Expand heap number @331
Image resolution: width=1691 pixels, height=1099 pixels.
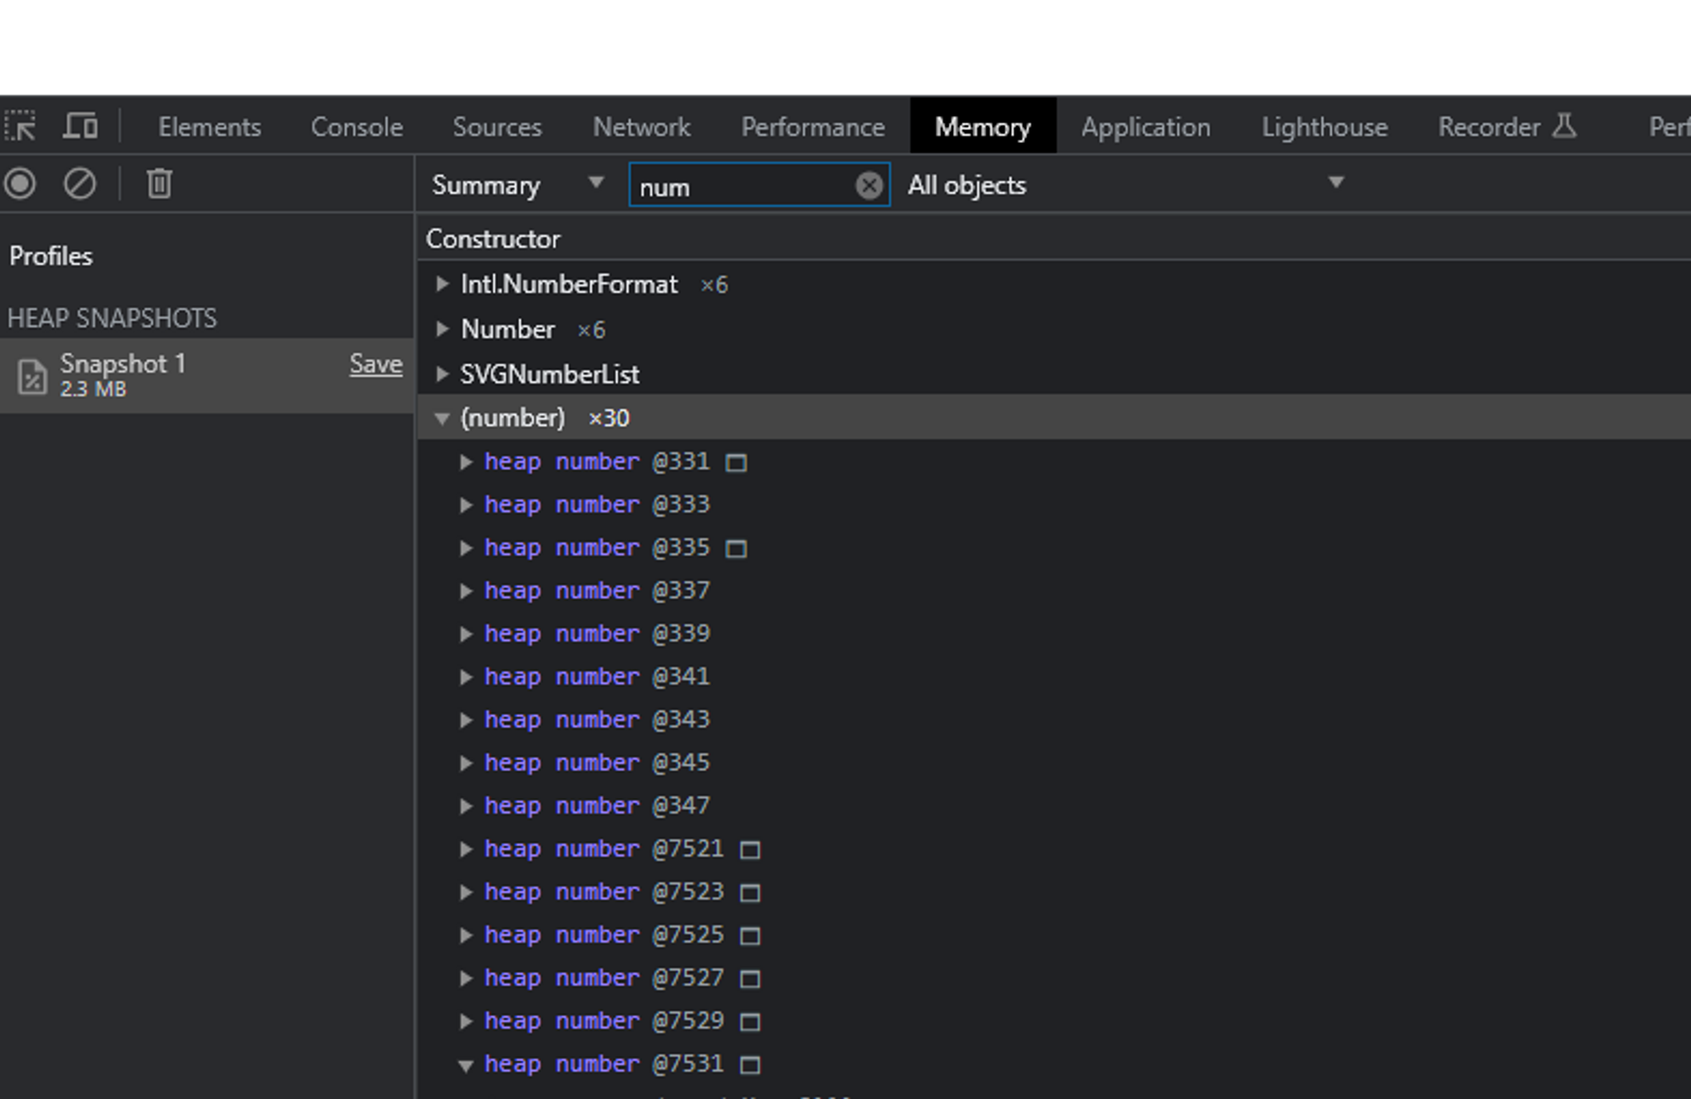tap(465, 462)
